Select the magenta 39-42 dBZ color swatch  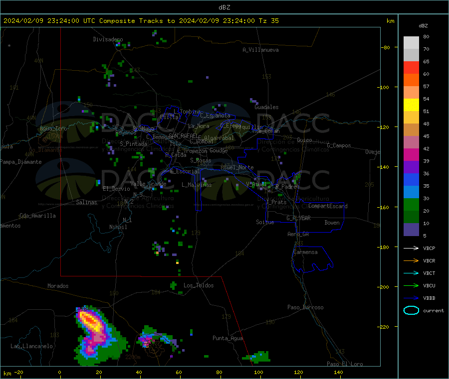click(x=411, y=154)
